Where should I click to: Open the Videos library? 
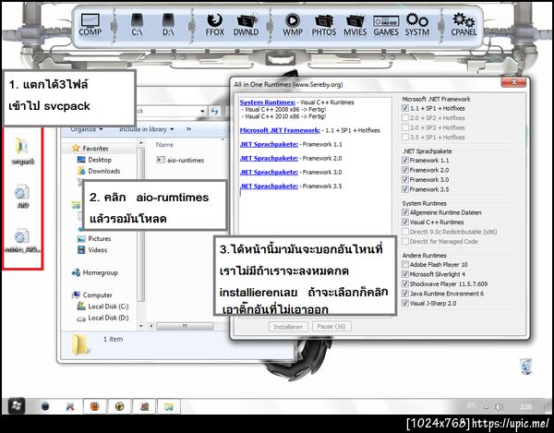click(92, 250)
